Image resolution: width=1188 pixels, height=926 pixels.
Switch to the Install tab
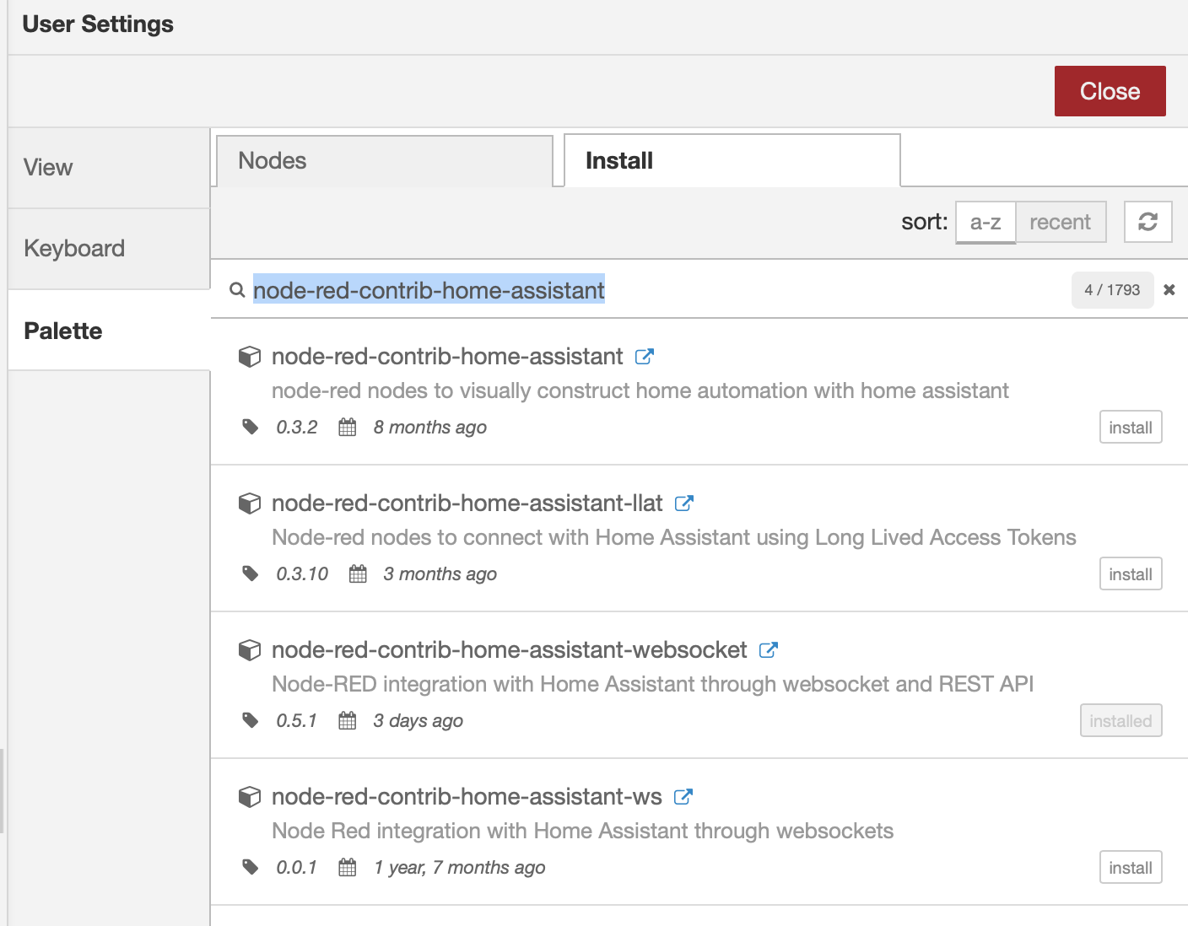pyautogui.click(x=732, y=160)
